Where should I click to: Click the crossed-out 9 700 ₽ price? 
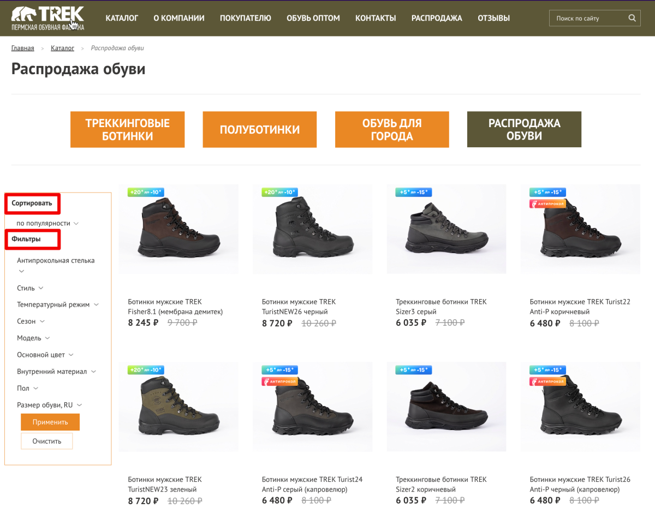pyautogui.click(x=182, y=322)
